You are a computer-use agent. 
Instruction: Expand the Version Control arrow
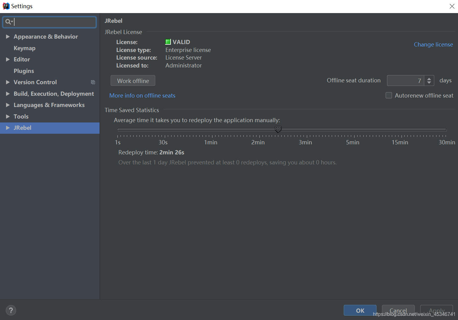[8, 82]
